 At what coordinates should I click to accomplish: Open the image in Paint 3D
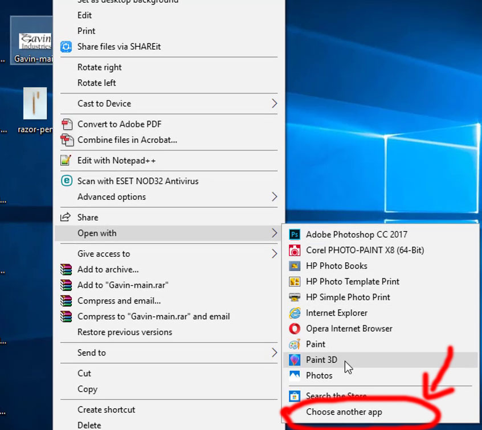[x=321, y=359]
